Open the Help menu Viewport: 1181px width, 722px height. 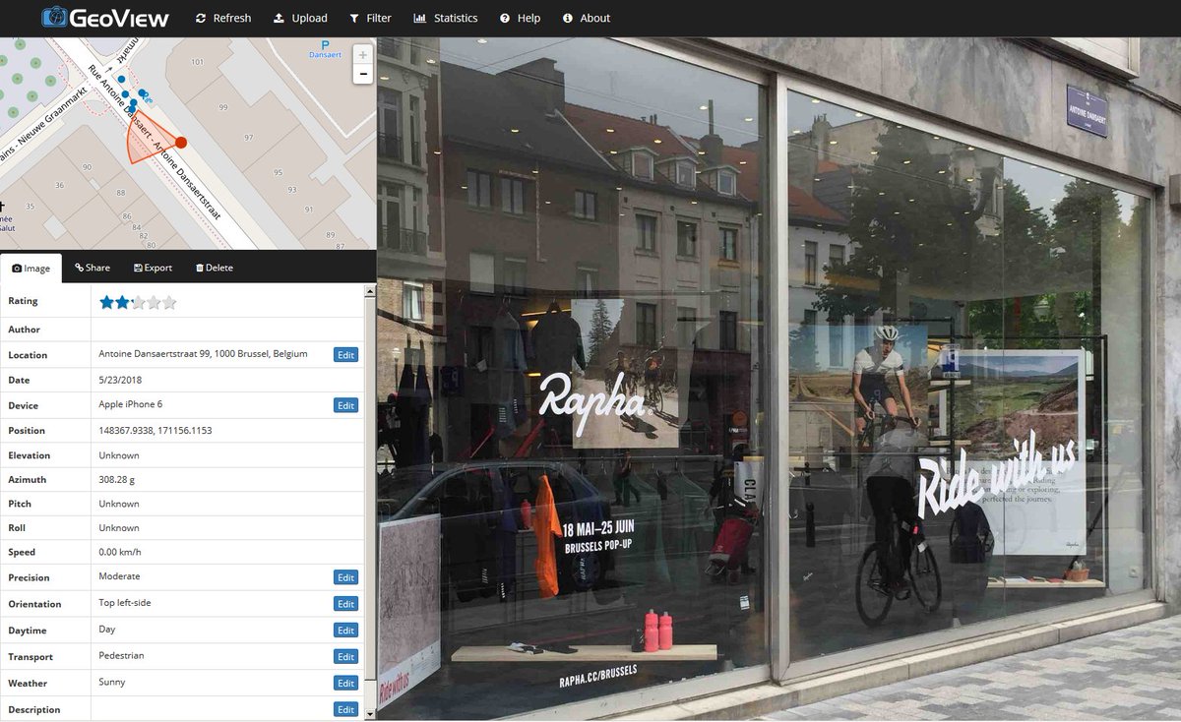click(520, 18)
